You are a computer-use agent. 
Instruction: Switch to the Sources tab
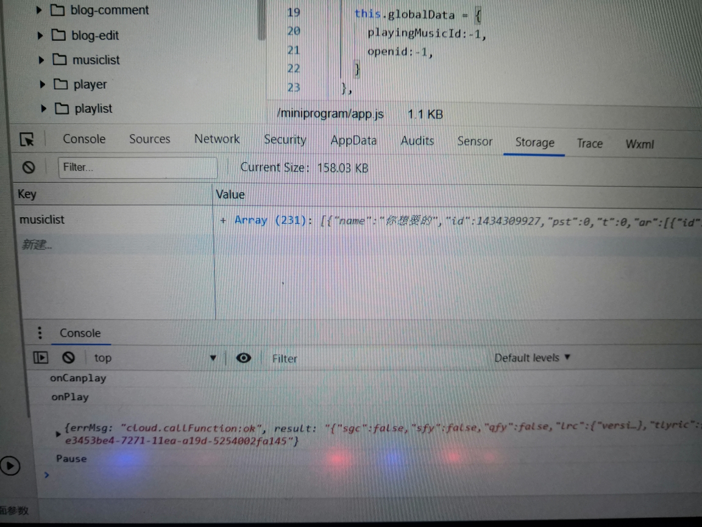coord(149,139)
